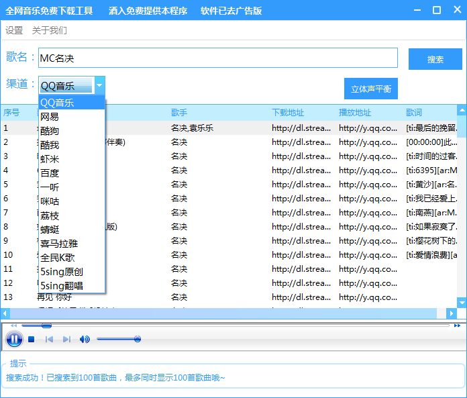
Task: Pause playback with the round pause button
Action: [x=14, y=339]
